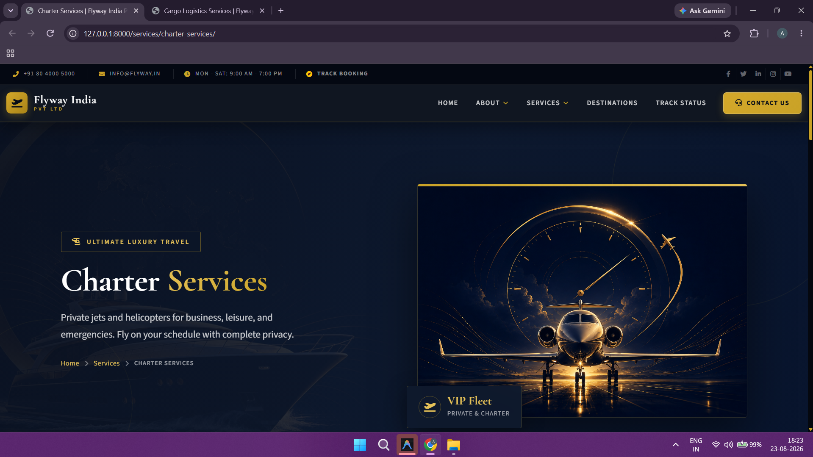Click the Ultimate Luxury Travel badge
813x457 pixels.
[131, 242]
